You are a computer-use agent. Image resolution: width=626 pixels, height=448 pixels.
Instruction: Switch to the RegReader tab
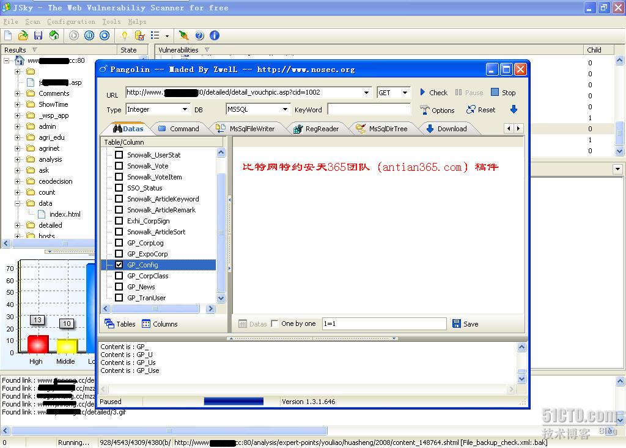point(316,129)
